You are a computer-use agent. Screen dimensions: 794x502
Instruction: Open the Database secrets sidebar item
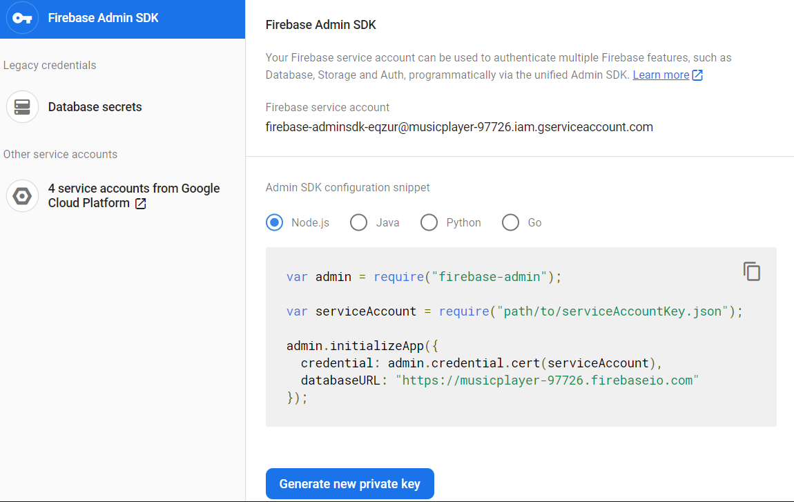(122, 107)
